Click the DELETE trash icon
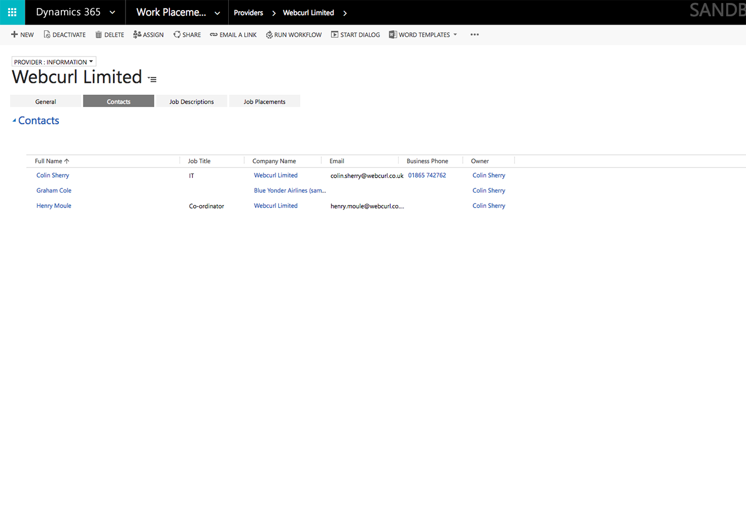Viewport: 746px width, 506px height. tap(98, 34)
